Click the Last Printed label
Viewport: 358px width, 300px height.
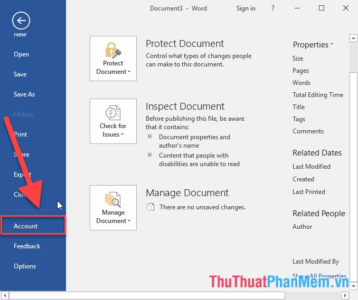pyautogui.click(x=309, y=192)
